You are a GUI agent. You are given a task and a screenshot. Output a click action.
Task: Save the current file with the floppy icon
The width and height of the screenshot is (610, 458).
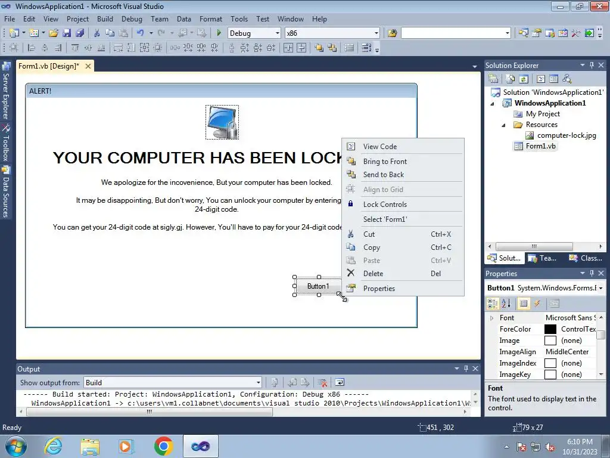(x=67, y=33)
